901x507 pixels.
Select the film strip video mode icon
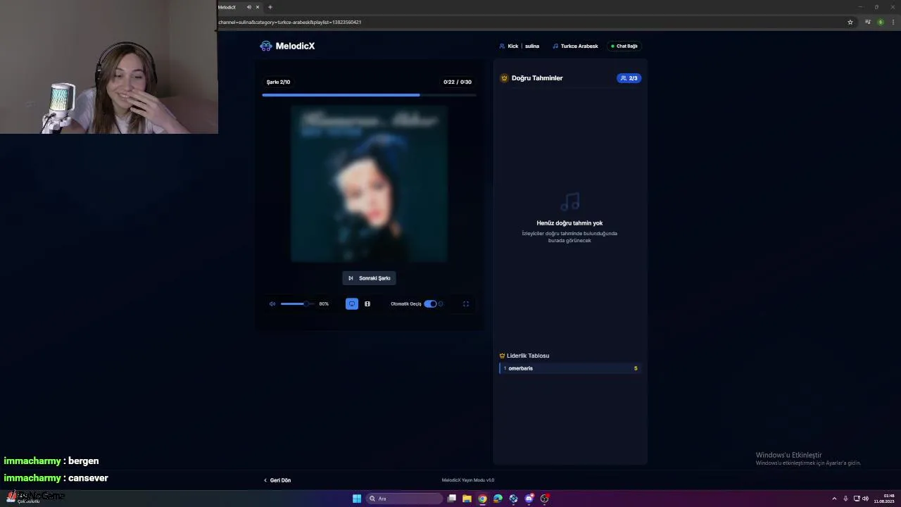(x=367, y=303)
